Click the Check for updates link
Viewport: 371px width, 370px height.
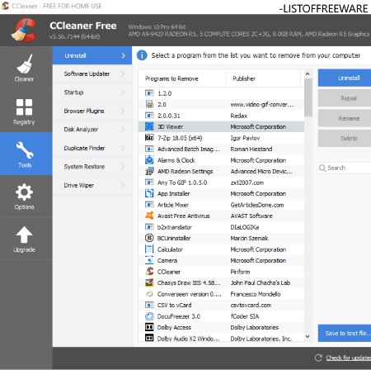click(349, 358)
